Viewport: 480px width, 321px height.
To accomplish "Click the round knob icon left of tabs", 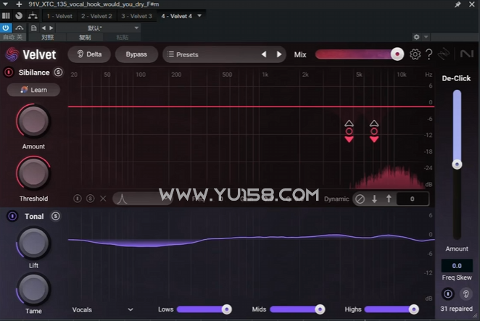I will pyautogui.click(x=19, y=16).
